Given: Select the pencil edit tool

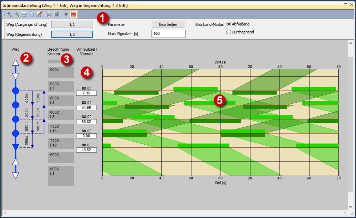Looking at the screenshot, I should 39,14.
